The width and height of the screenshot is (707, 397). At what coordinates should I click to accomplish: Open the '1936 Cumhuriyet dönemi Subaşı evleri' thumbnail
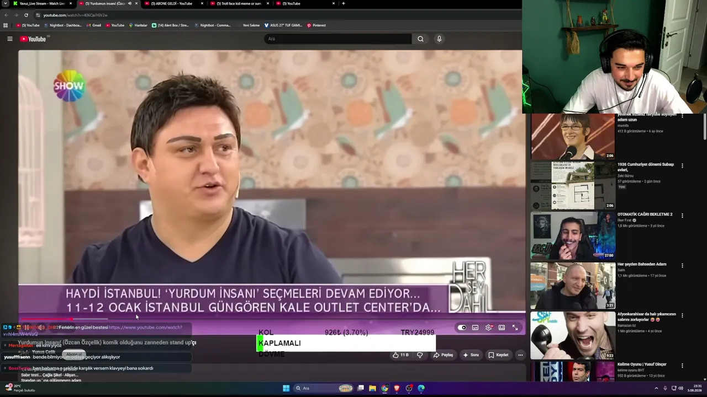(x=573, y=186)
